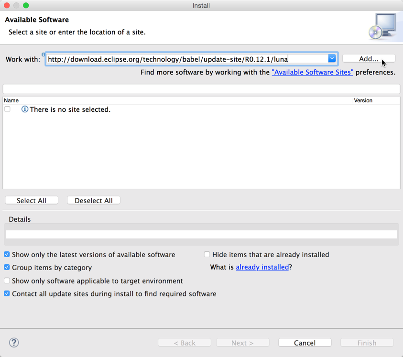Click the Cancel button
The image size is (403, 357).
tap(305, 343)
